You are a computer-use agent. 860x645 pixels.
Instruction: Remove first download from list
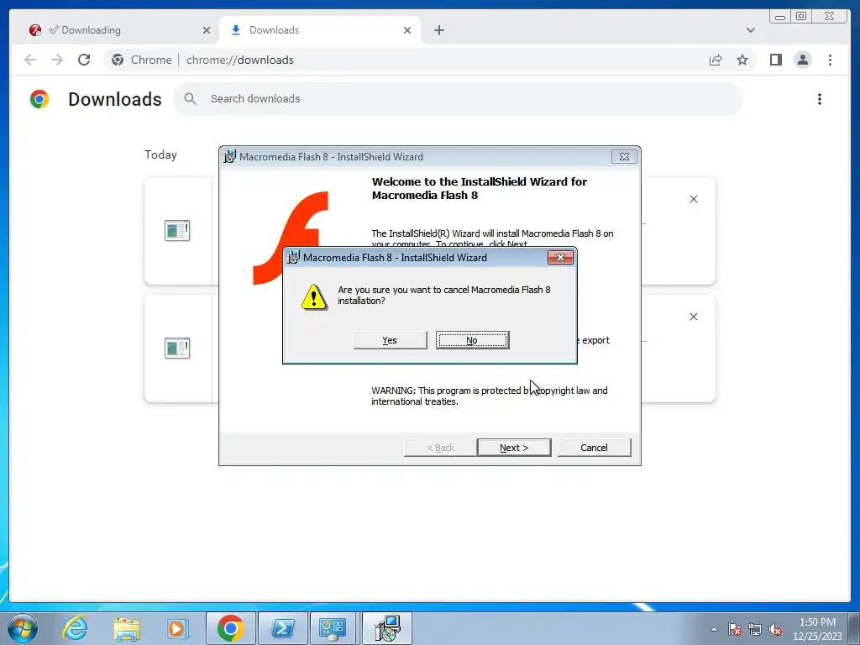tap(693, 199)
